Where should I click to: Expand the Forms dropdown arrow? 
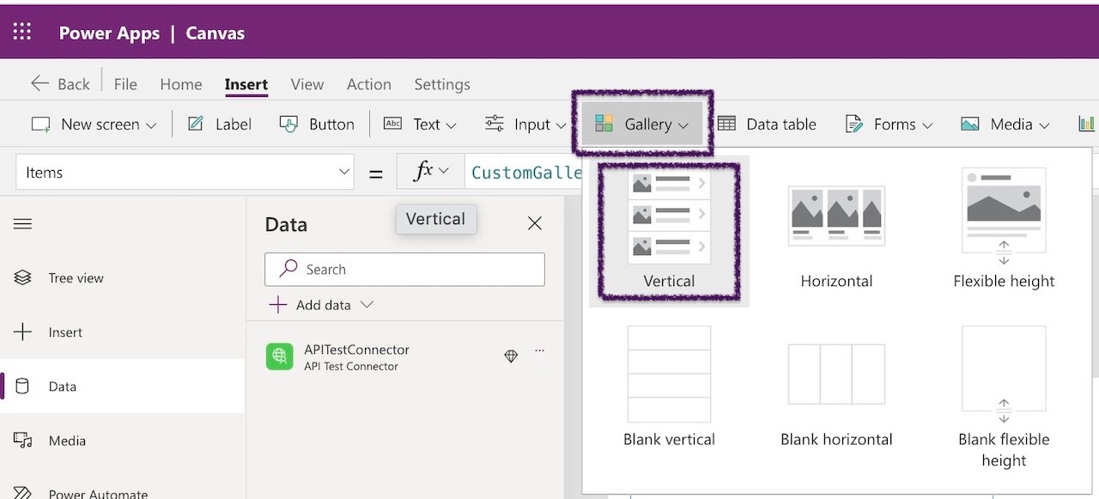927,125
